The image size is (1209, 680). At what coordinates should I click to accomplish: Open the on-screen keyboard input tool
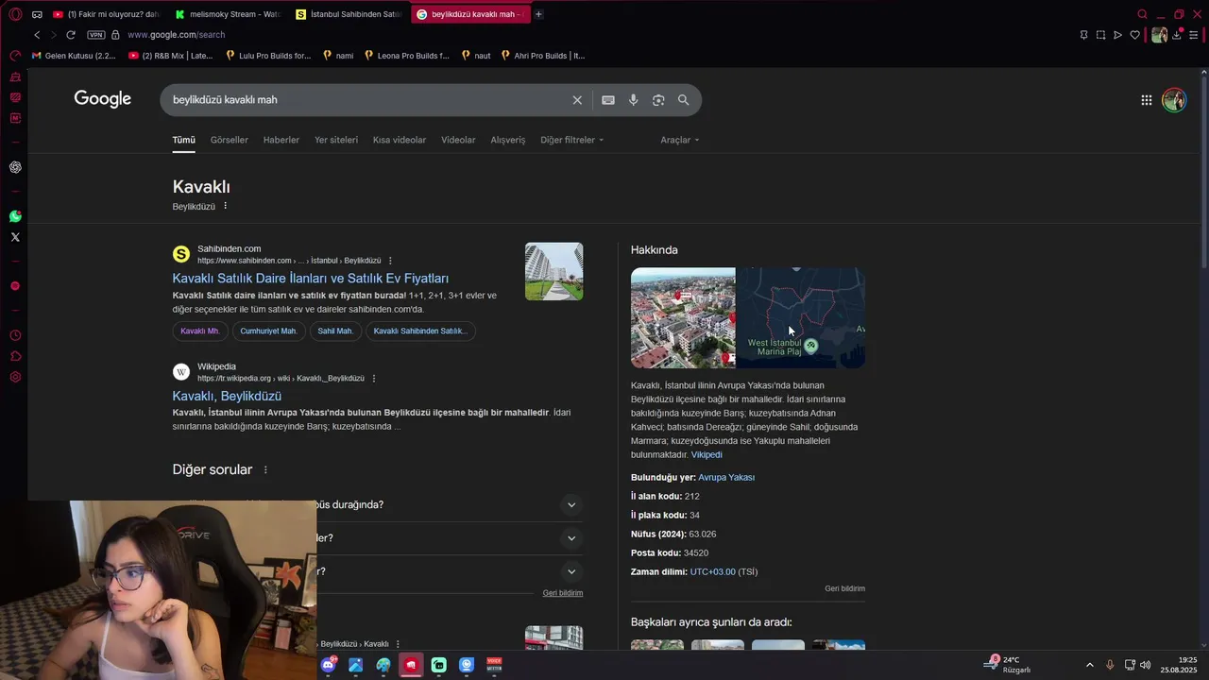click(x=608, y=100)
